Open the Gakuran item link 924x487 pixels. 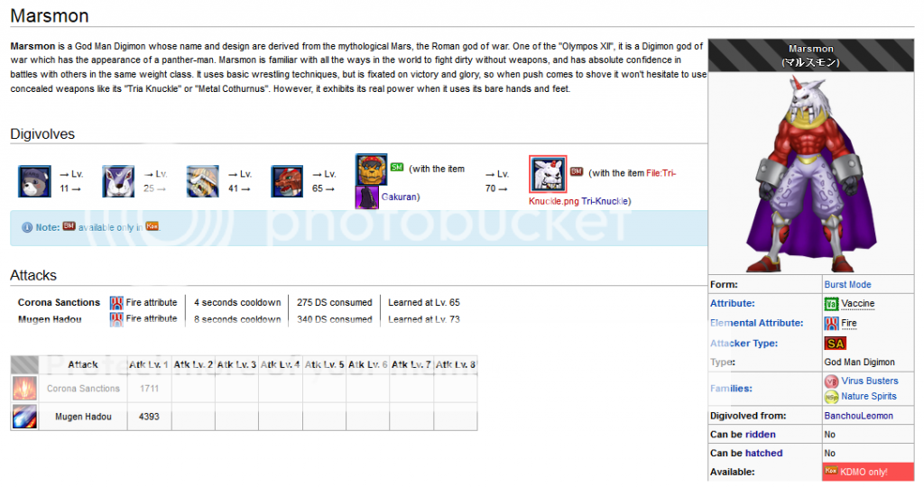pos(399,197)
